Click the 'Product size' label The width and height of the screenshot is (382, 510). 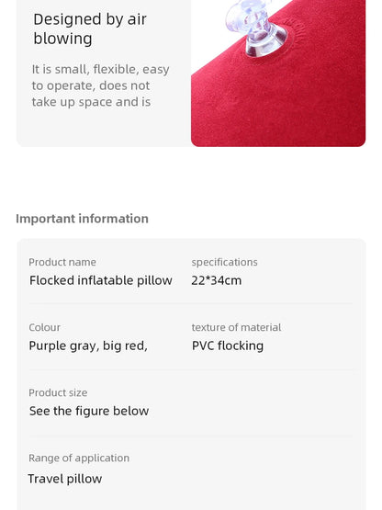58,392
